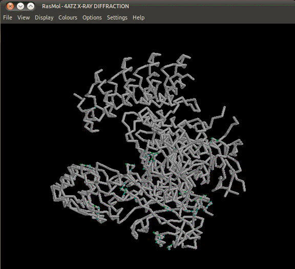This screenshot has height=269, width=295.
Task: Minimize the RasMol window
Action: point(20,6)
